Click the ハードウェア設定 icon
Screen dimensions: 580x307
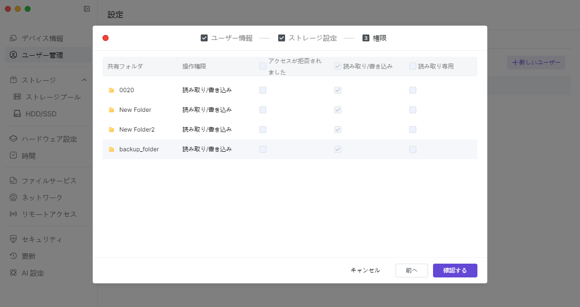point(13,139)
